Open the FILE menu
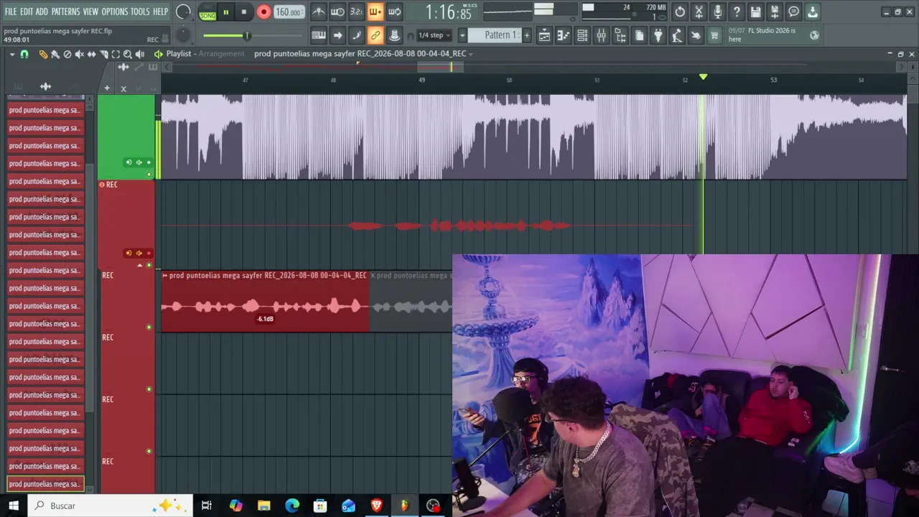This screenshot has width=919, height=517. coord(10,11)
